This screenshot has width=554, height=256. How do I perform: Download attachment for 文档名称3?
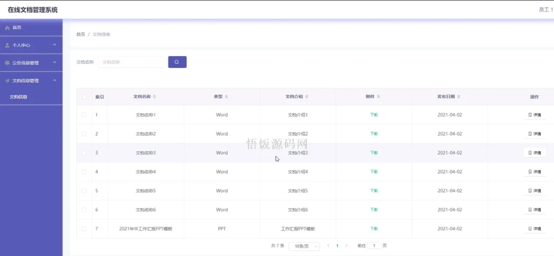point(374,153)
